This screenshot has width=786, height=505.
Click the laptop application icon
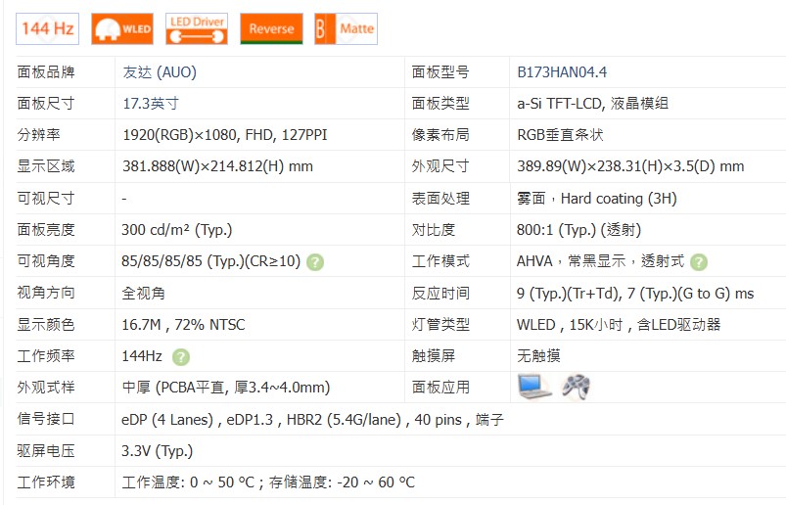coord(534,387)
